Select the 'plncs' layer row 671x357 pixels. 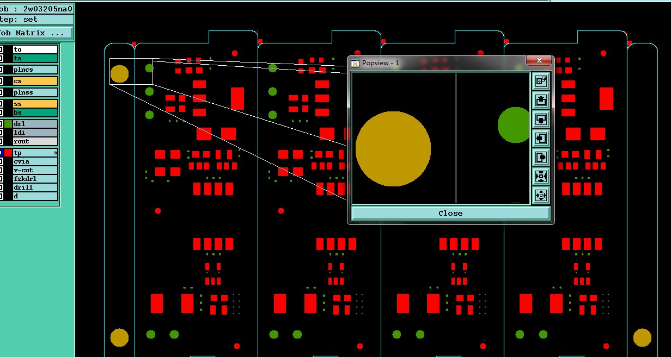click(x=35, y=70)
